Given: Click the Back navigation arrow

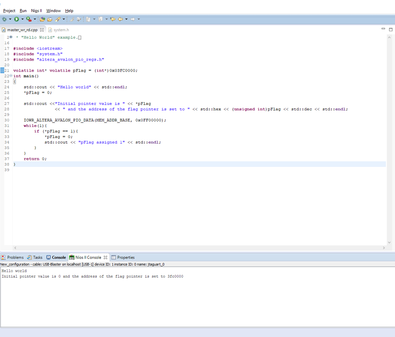Looking at the screenshot, I should click(x=120, y=19).
